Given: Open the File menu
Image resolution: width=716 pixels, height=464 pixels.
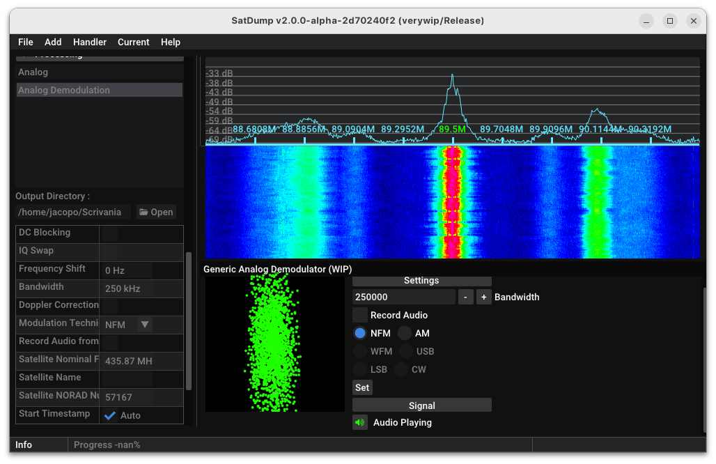Looking at the screenshot, I should [26, 42].
